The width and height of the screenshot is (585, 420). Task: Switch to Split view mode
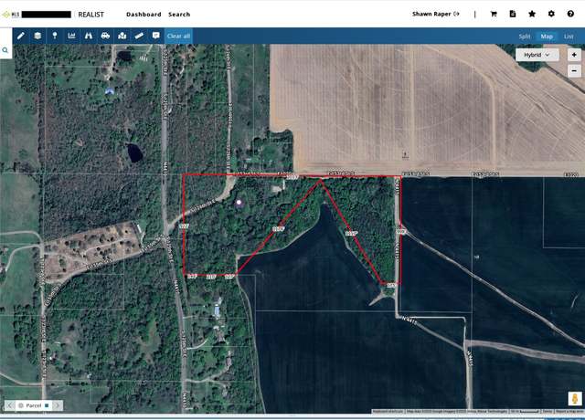[x=524, y=37]
